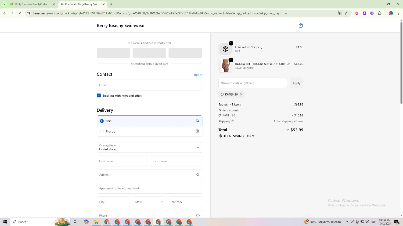
Task: Launch Copilot from the taskbar
Action: coord(86,222)
